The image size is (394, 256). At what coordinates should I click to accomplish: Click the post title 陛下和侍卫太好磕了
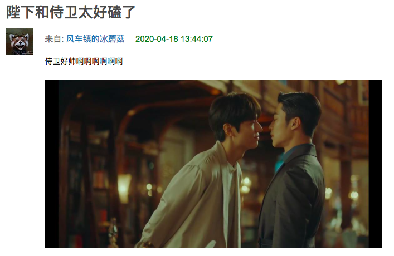71,12
